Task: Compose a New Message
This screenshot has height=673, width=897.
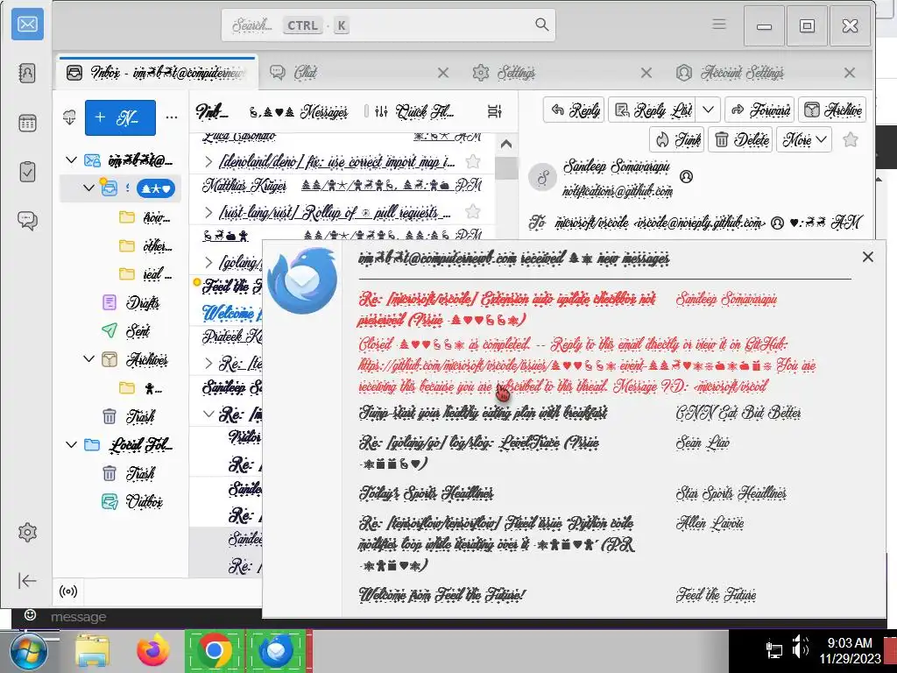Action: [120, 117]
